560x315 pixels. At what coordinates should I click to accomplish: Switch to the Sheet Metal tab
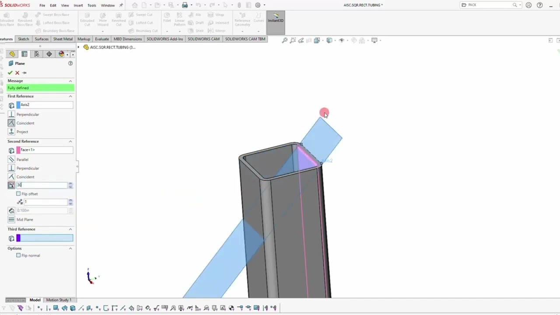[63, 39]
